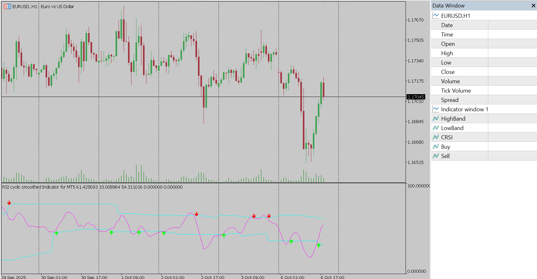Click the 30 Sep 01:00 time axis label
This screenshot has height=279, width=537.
tap(54, 277)
